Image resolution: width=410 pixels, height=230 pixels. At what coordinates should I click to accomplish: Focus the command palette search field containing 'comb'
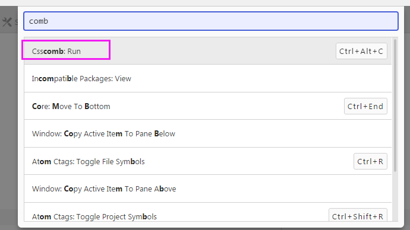coord(211,21)
